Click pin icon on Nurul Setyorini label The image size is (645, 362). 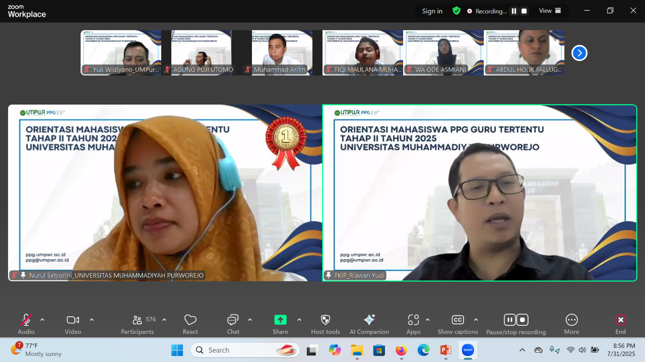pyautogui.click(x=23, y=275)
